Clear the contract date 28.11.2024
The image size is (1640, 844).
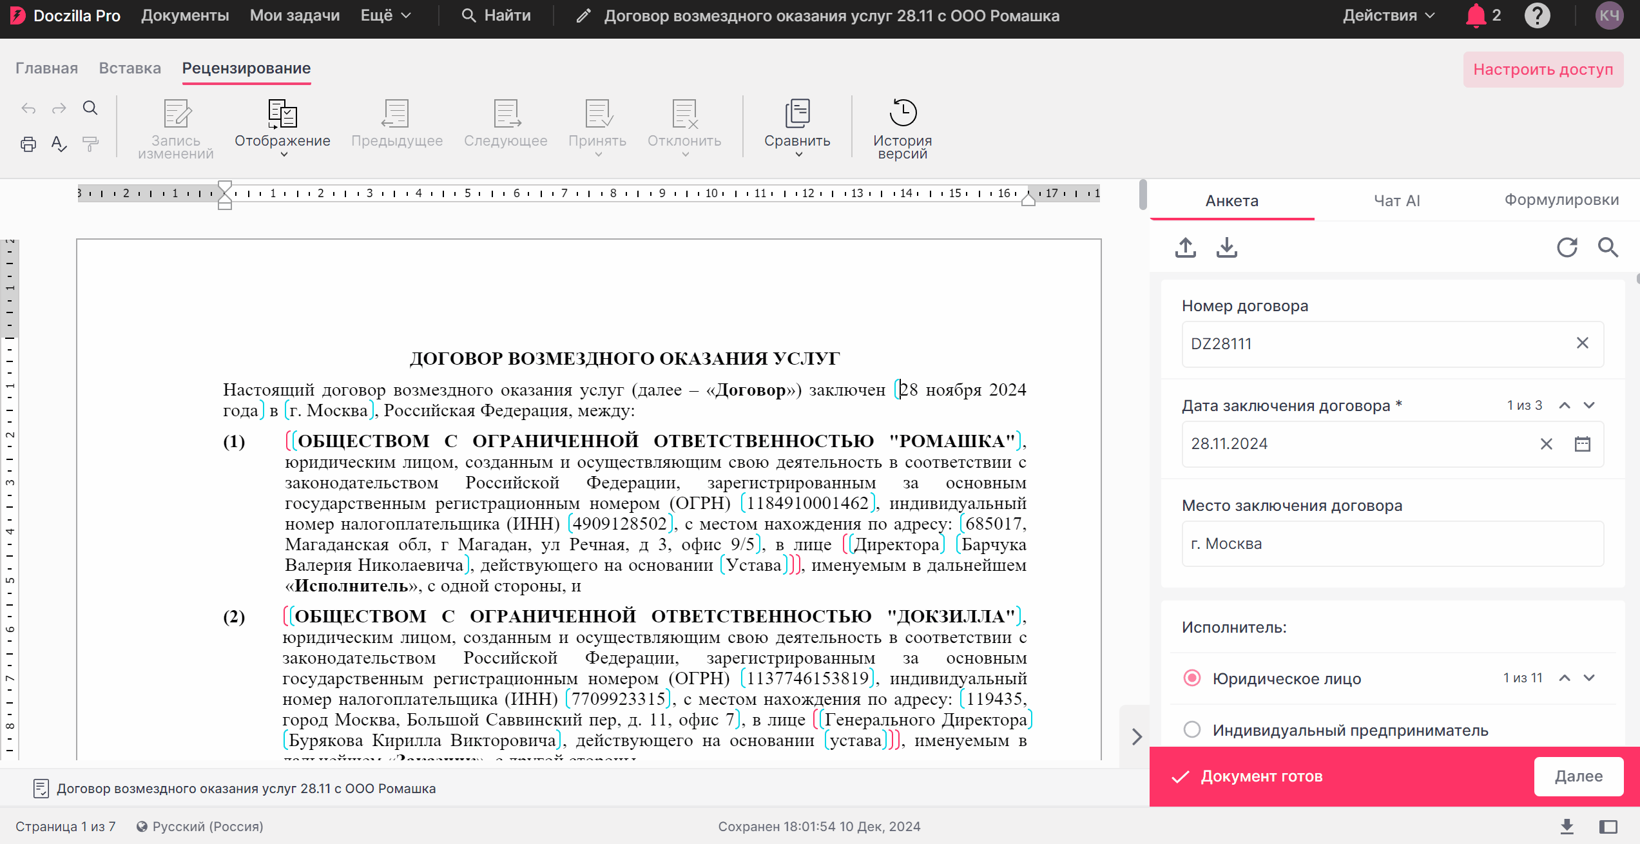click(1547, 444)
